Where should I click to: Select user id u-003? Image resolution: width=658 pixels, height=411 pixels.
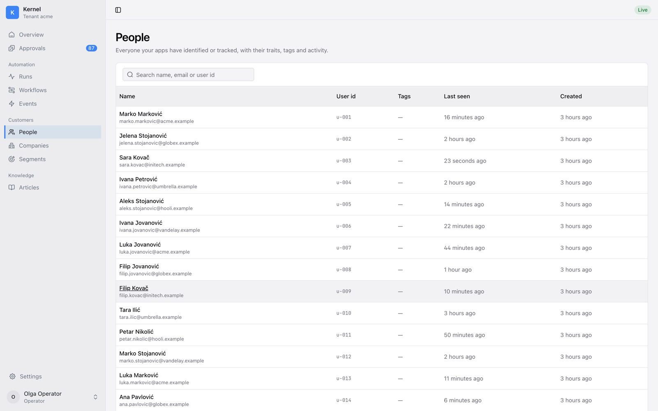(344, 161)
